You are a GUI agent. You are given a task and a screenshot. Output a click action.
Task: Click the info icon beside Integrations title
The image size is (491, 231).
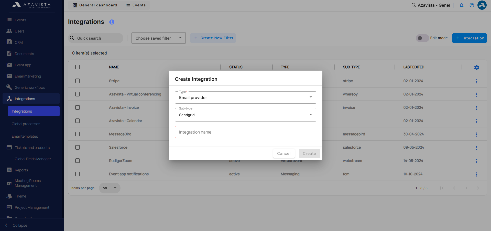(112, 22)
